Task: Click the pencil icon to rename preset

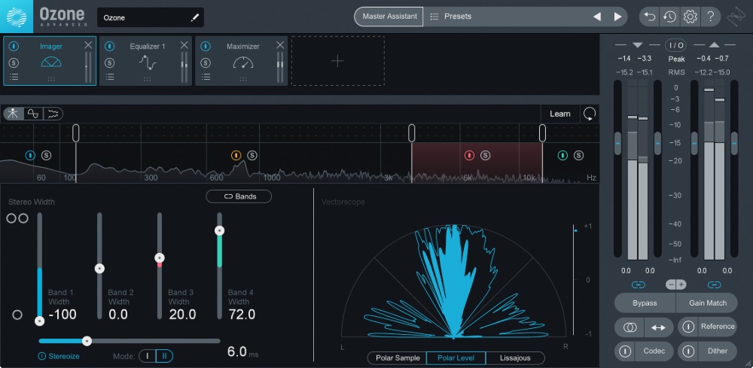Action: tap(195, 17)
